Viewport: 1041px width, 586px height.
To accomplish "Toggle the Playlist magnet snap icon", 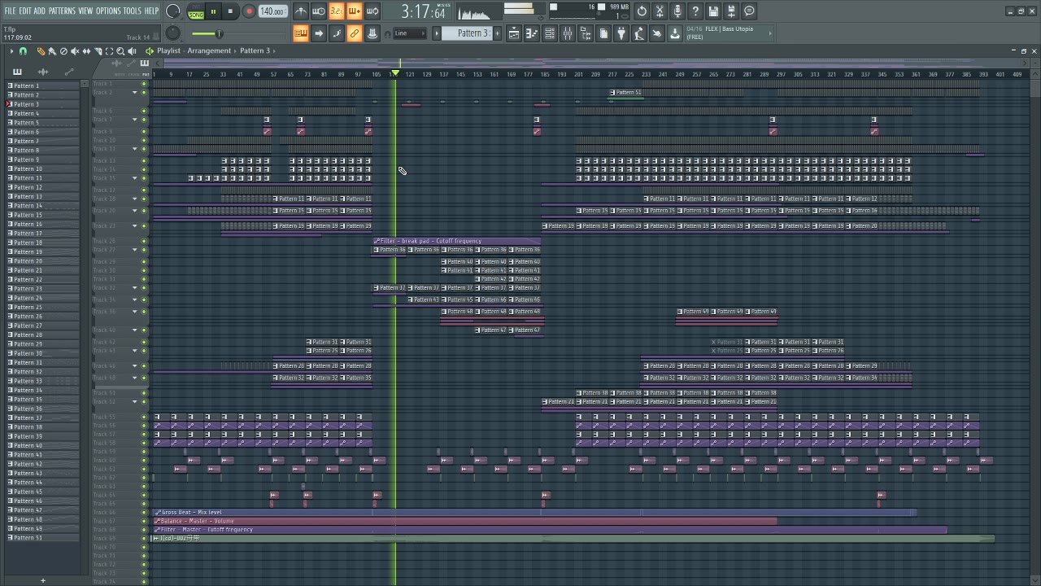I will (23, 51).
